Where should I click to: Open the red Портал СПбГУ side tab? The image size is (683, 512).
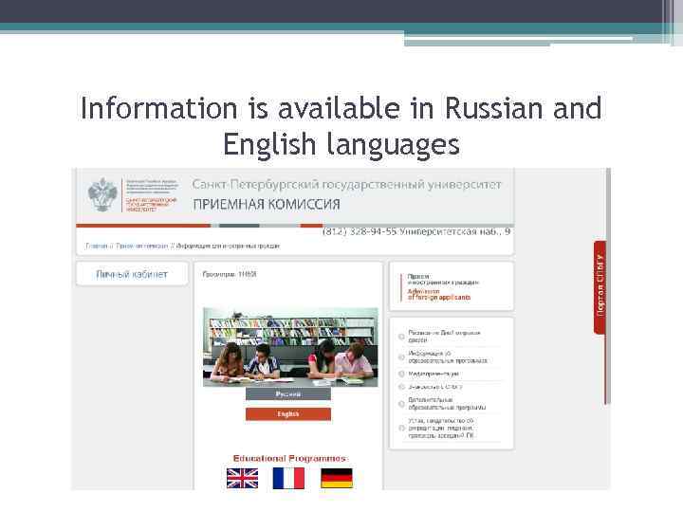[600, 287]
